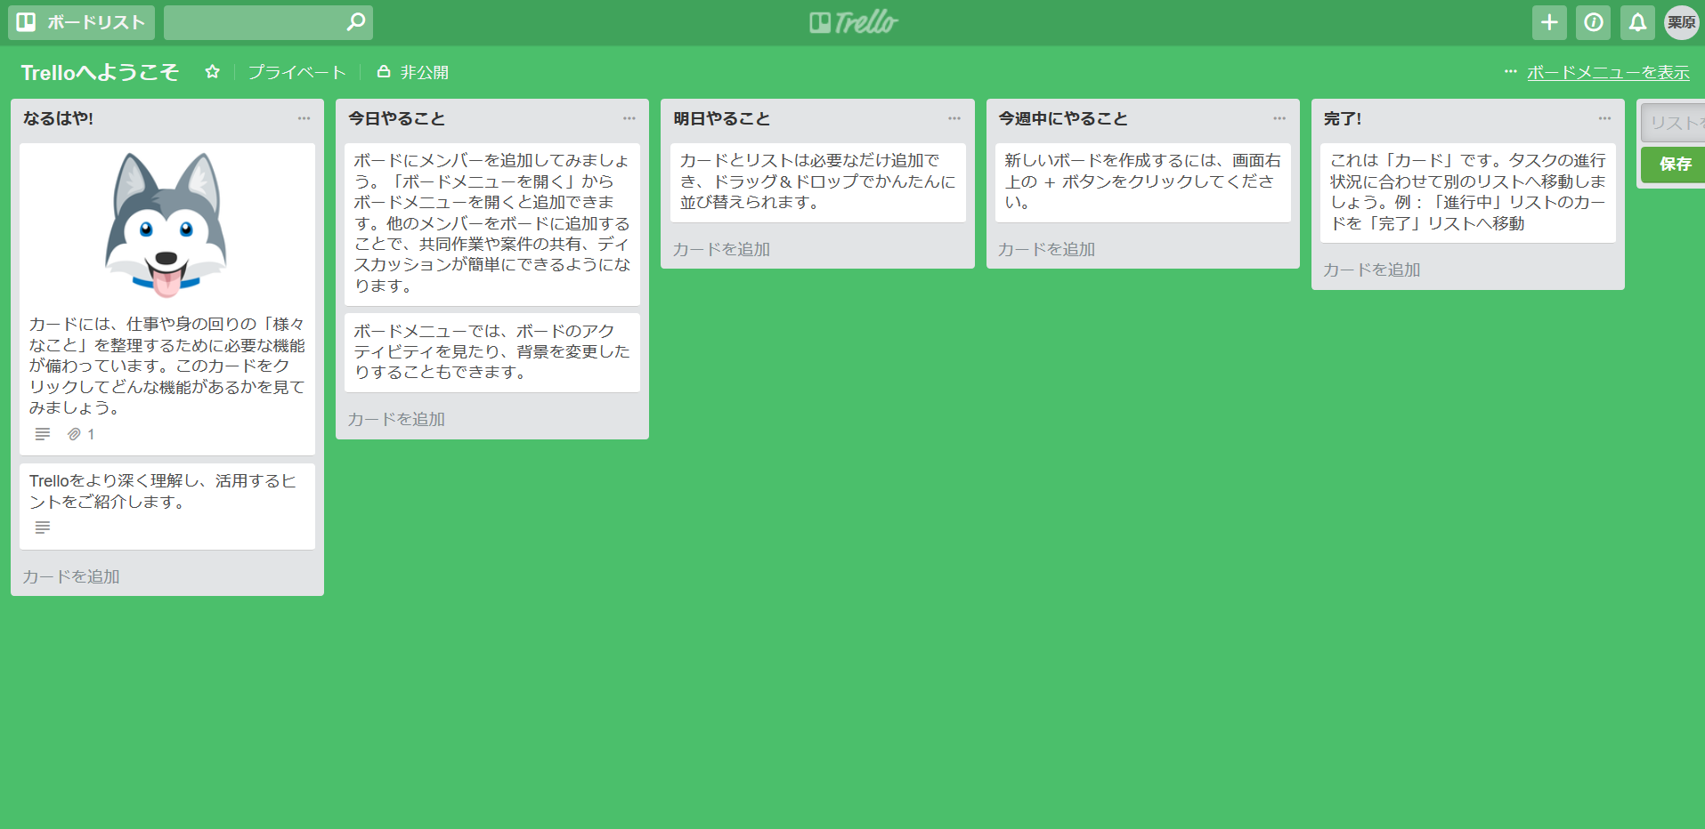
Task: Click the husky dog card image
Action: [166, 225]
